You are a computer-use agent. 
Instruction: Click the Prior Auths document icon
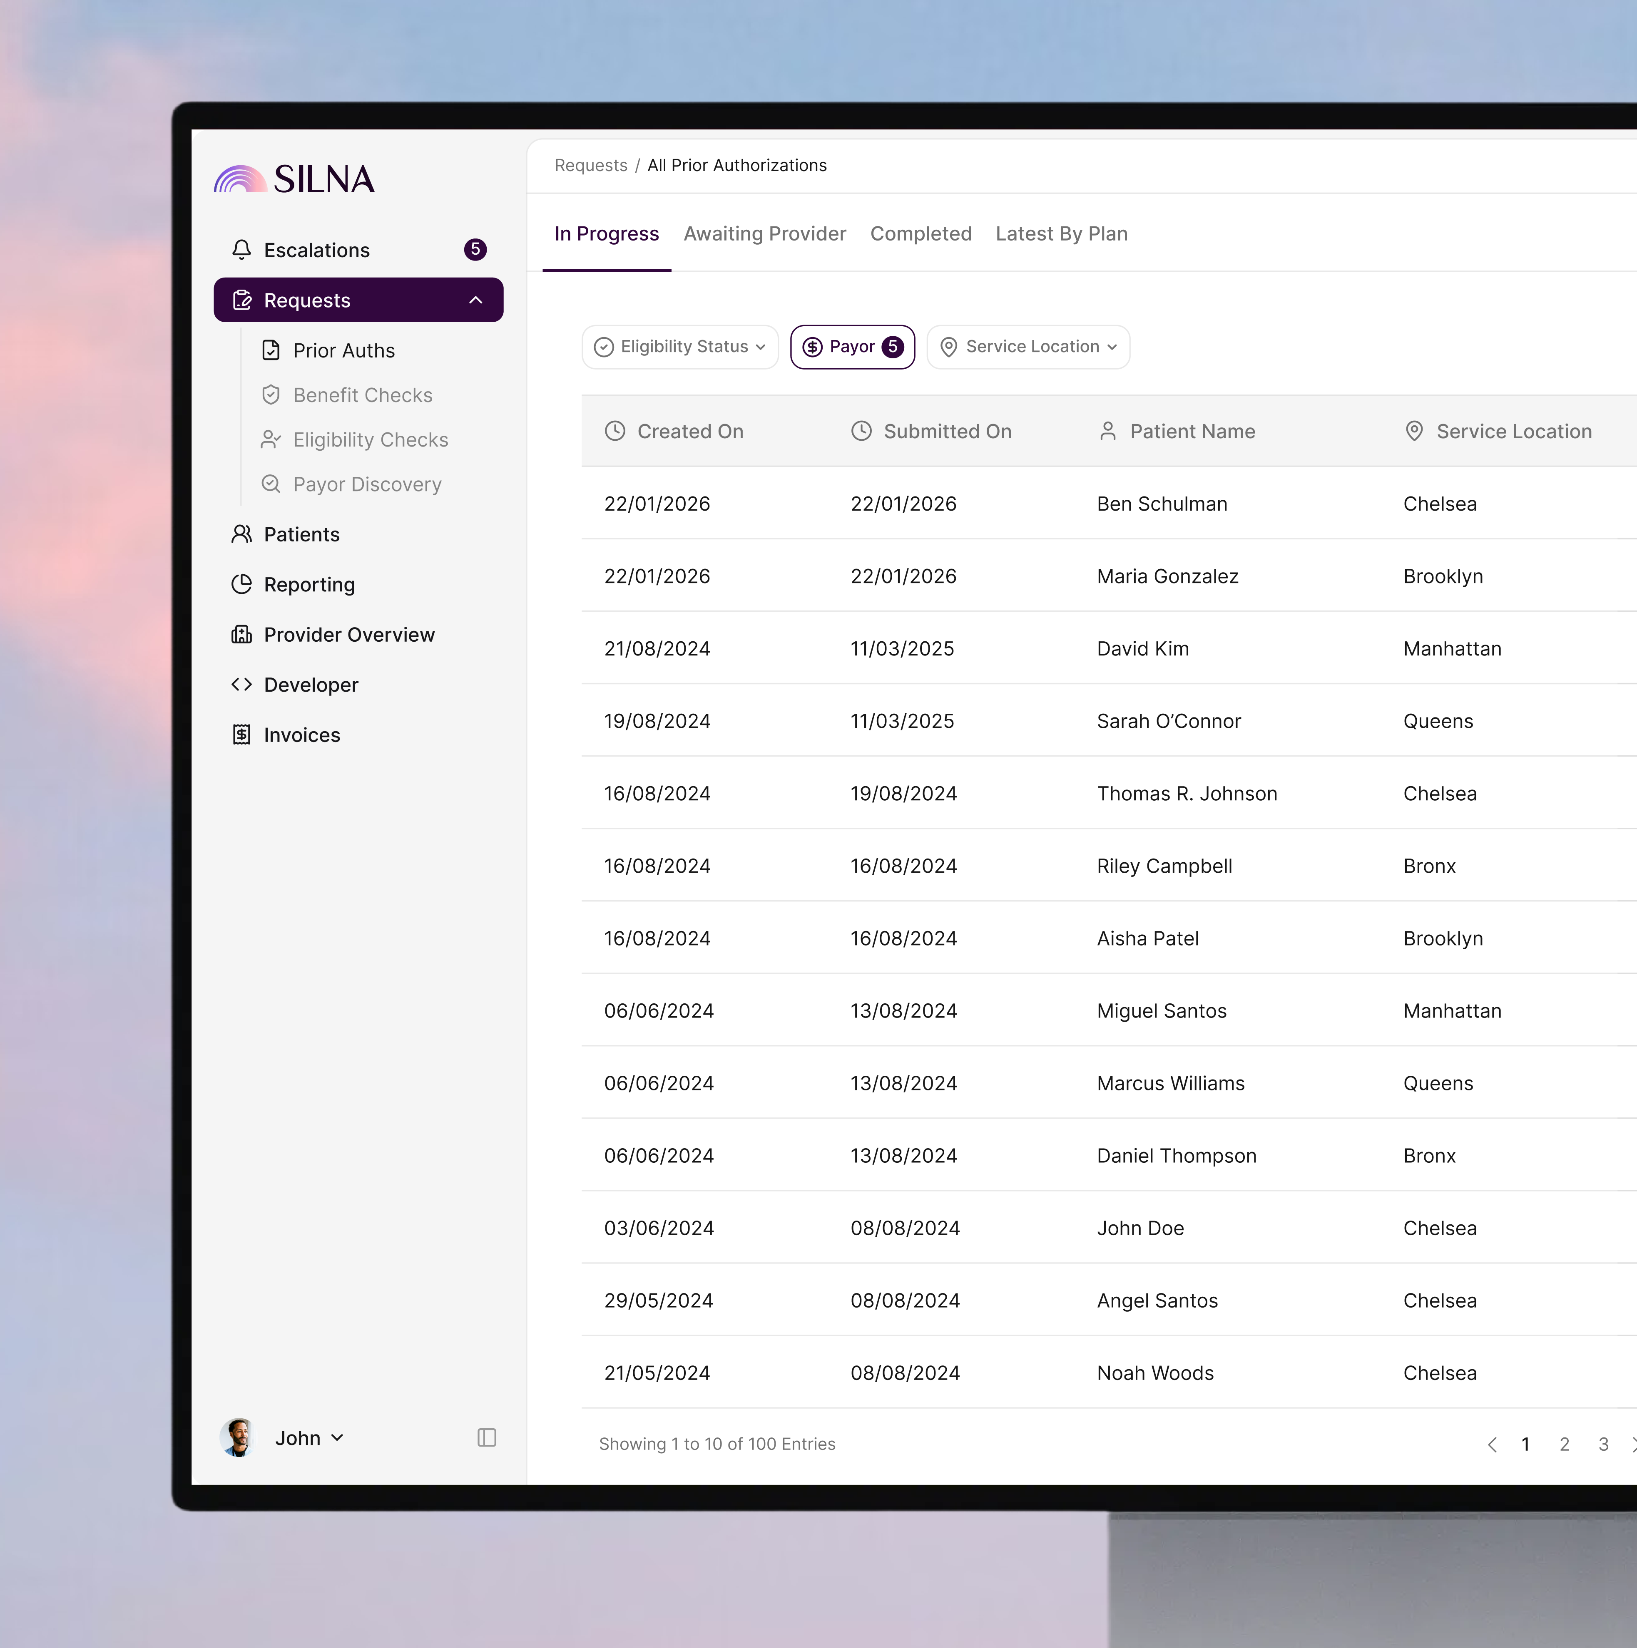click(271, 350)
